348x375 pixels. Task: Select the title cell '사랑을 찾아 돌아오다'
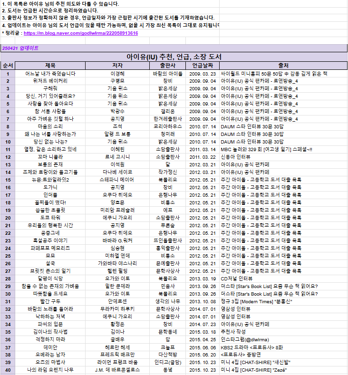[50, 104]
